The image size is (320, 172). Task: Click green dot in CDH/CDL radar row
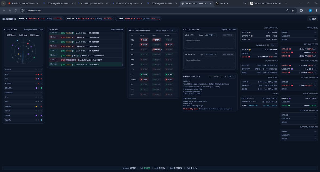tap(41, 88)
